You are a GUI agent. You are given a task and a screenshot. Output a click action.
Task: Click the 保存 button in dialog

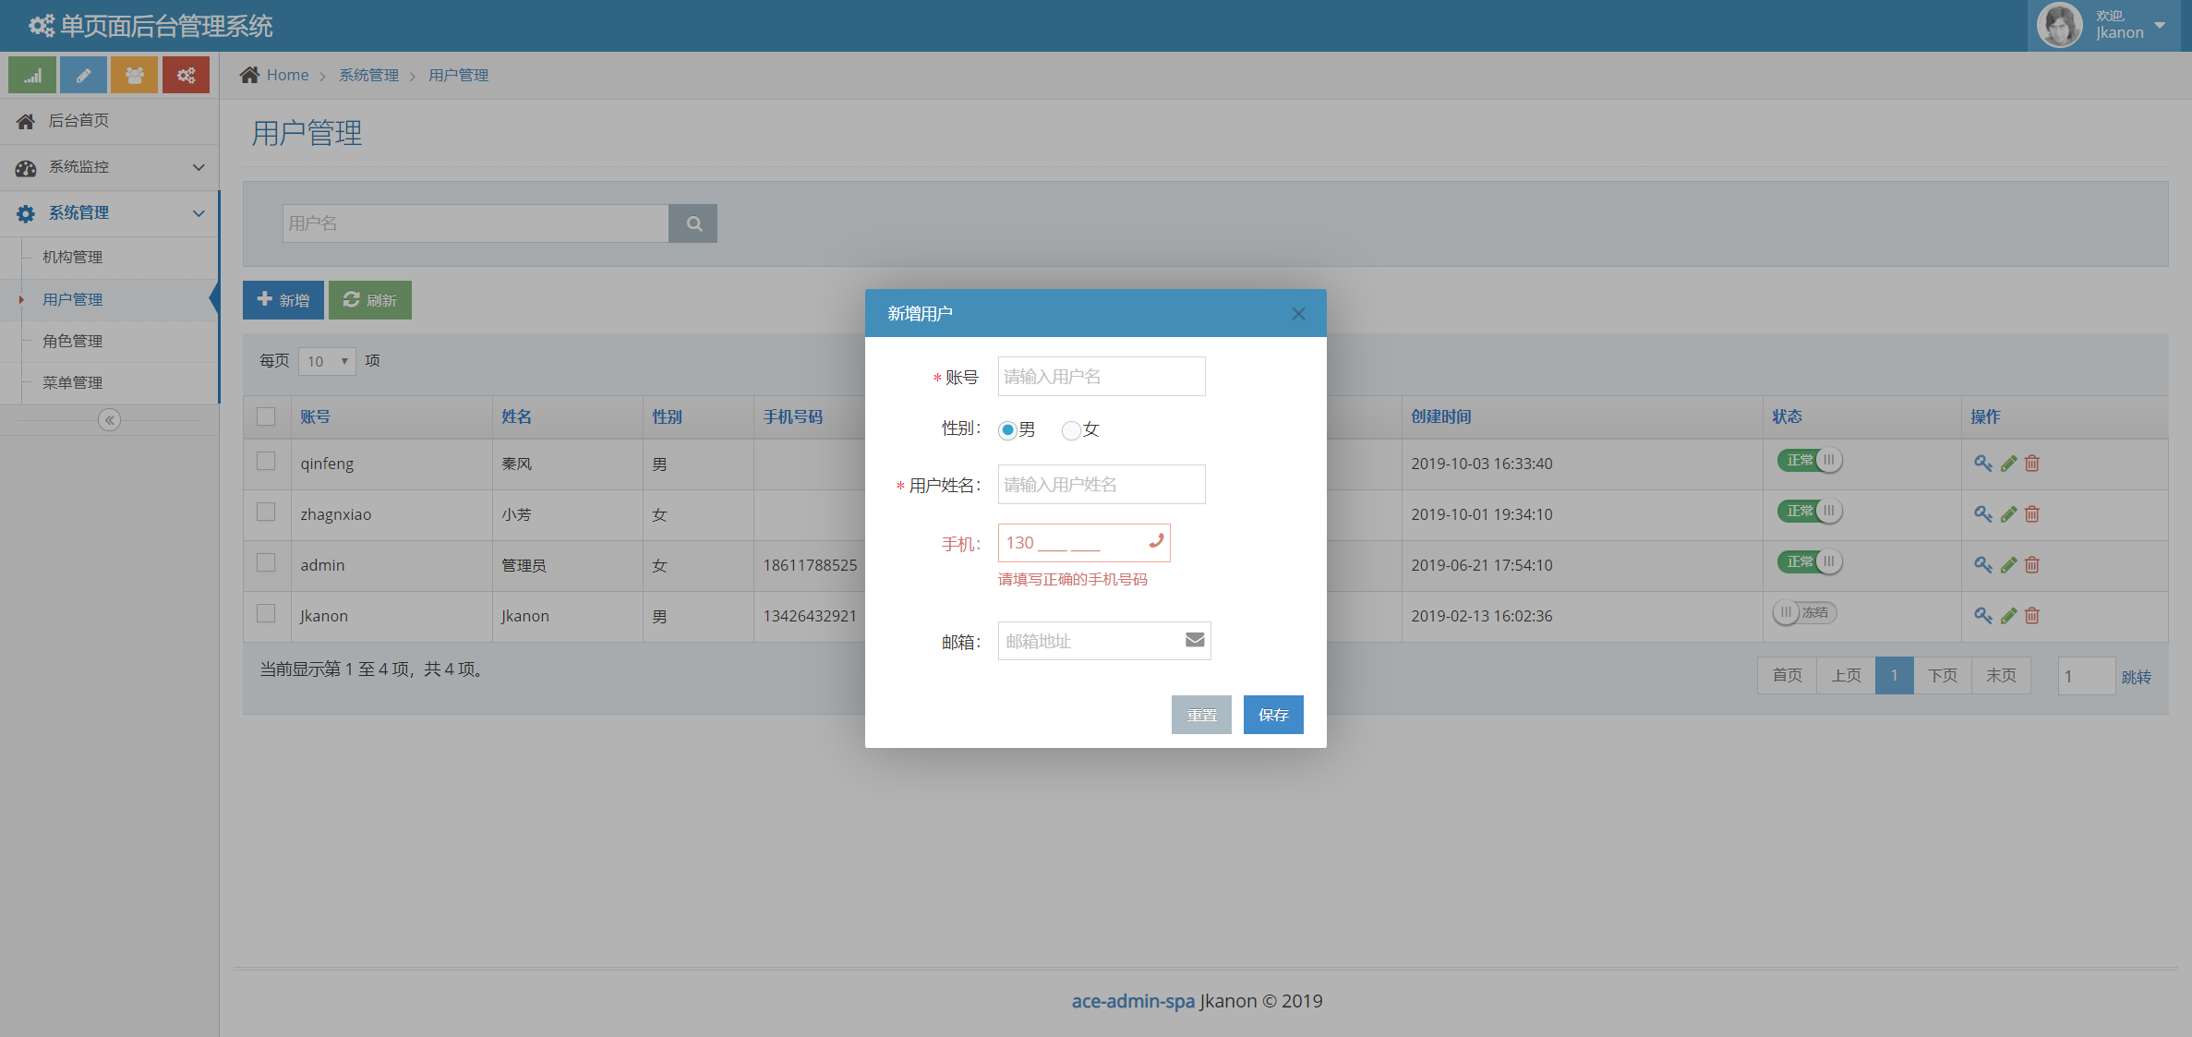(1272, 715)
